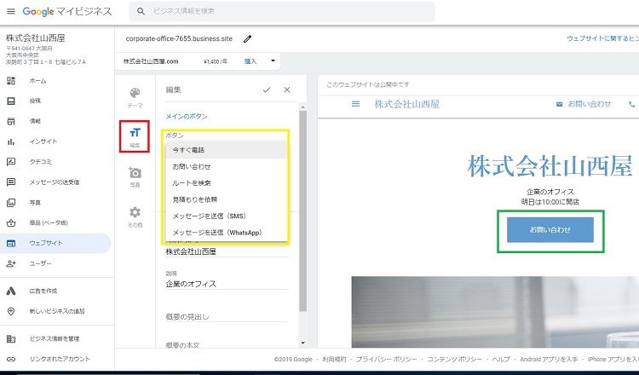Click the messaging chat icon
The width and height of the screenshot is (639, 375).
coord(11,182)
